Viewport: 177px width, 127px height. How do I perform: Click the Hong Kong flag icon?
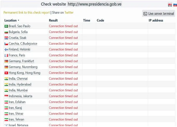point(6,73)
